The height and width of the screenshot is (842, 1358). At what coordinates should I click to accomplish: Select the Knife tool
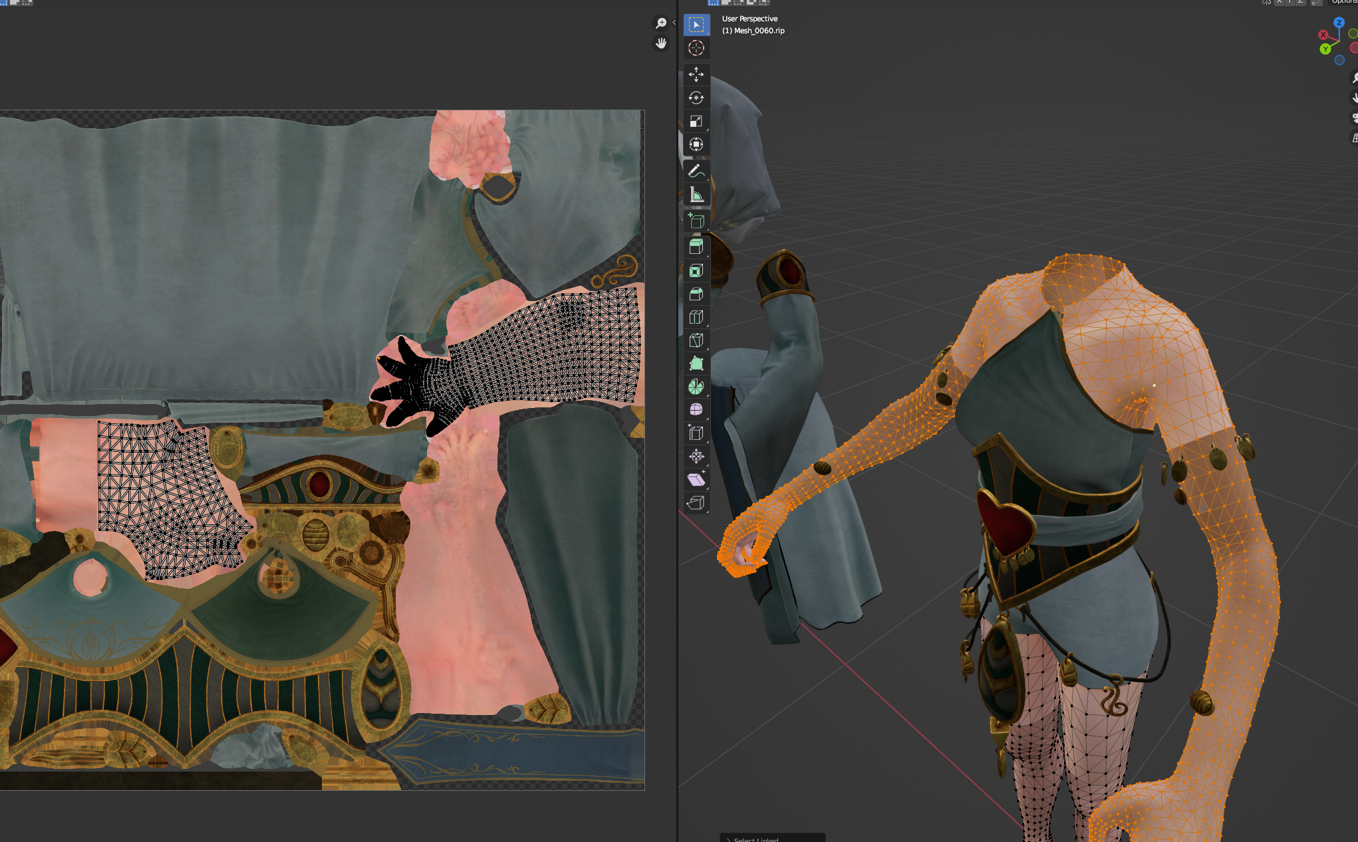click(x=696, y=340)
